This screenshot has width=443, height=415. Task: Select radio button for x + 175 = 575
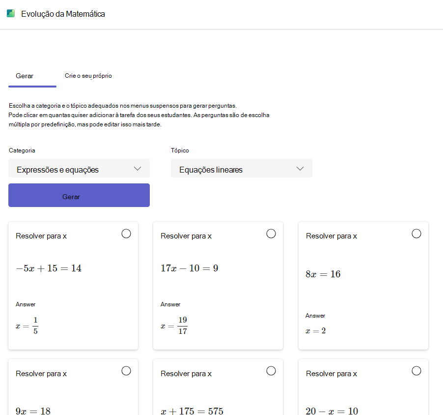pyautogui.click(x=271, y=371)
